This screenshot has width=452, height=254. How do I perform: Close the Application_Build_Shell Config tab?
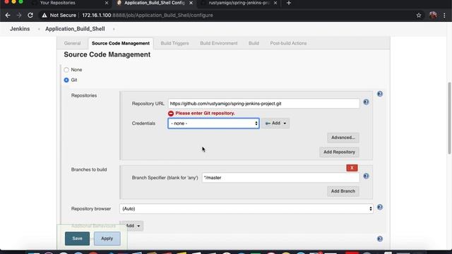tap(191, 3)
